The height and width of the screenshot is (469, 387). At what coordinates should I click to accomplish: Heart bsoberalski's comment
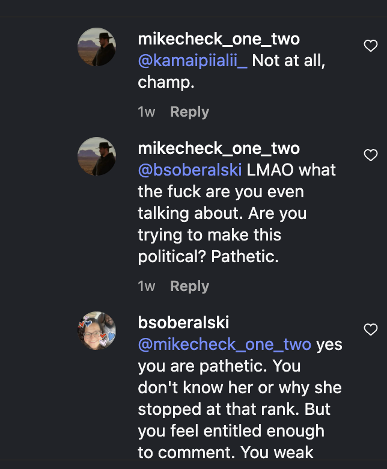pyautogui.click(x=371, y=330)
